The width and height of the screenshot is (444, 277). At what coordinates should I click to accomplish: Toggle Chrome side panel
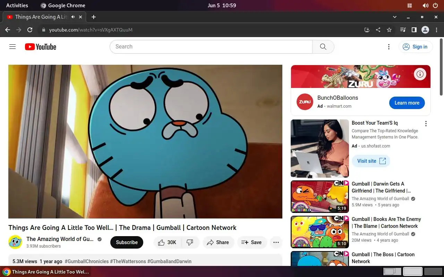(414, 30)
